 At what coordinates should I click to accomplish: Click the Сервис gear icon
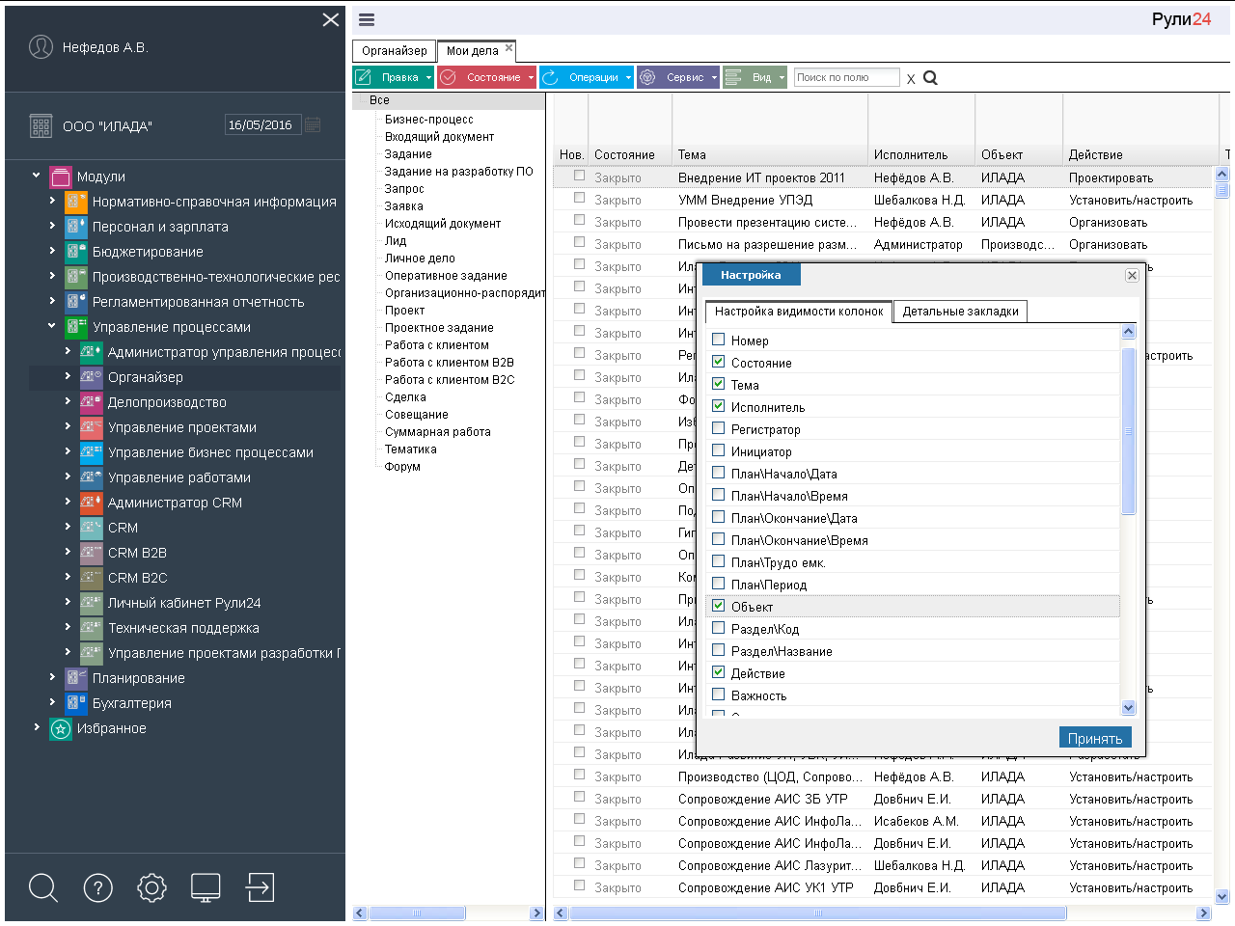click(x=647, y=77)
